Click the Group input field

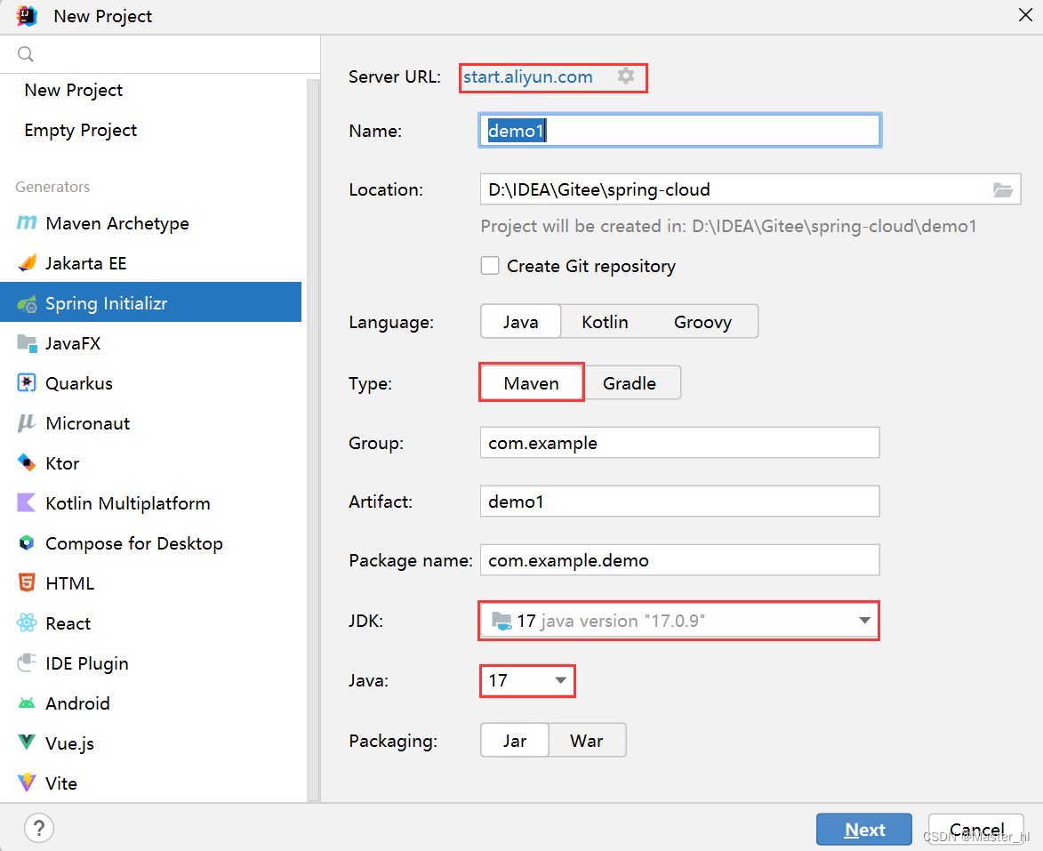(680, 443)
